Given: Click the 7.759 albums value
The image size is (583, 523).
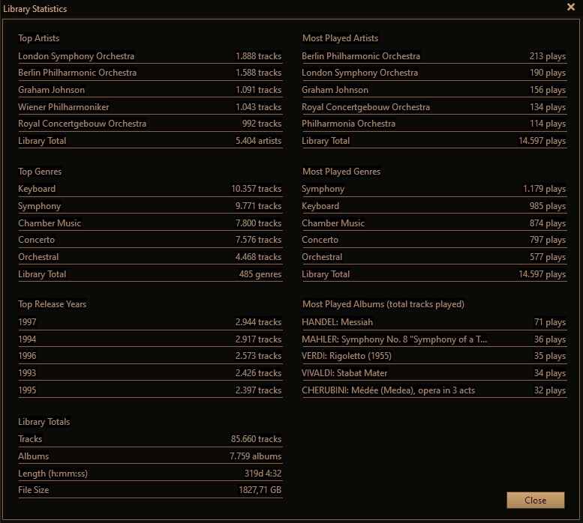Looking at the screenshot, I should (x=255, y=456).
